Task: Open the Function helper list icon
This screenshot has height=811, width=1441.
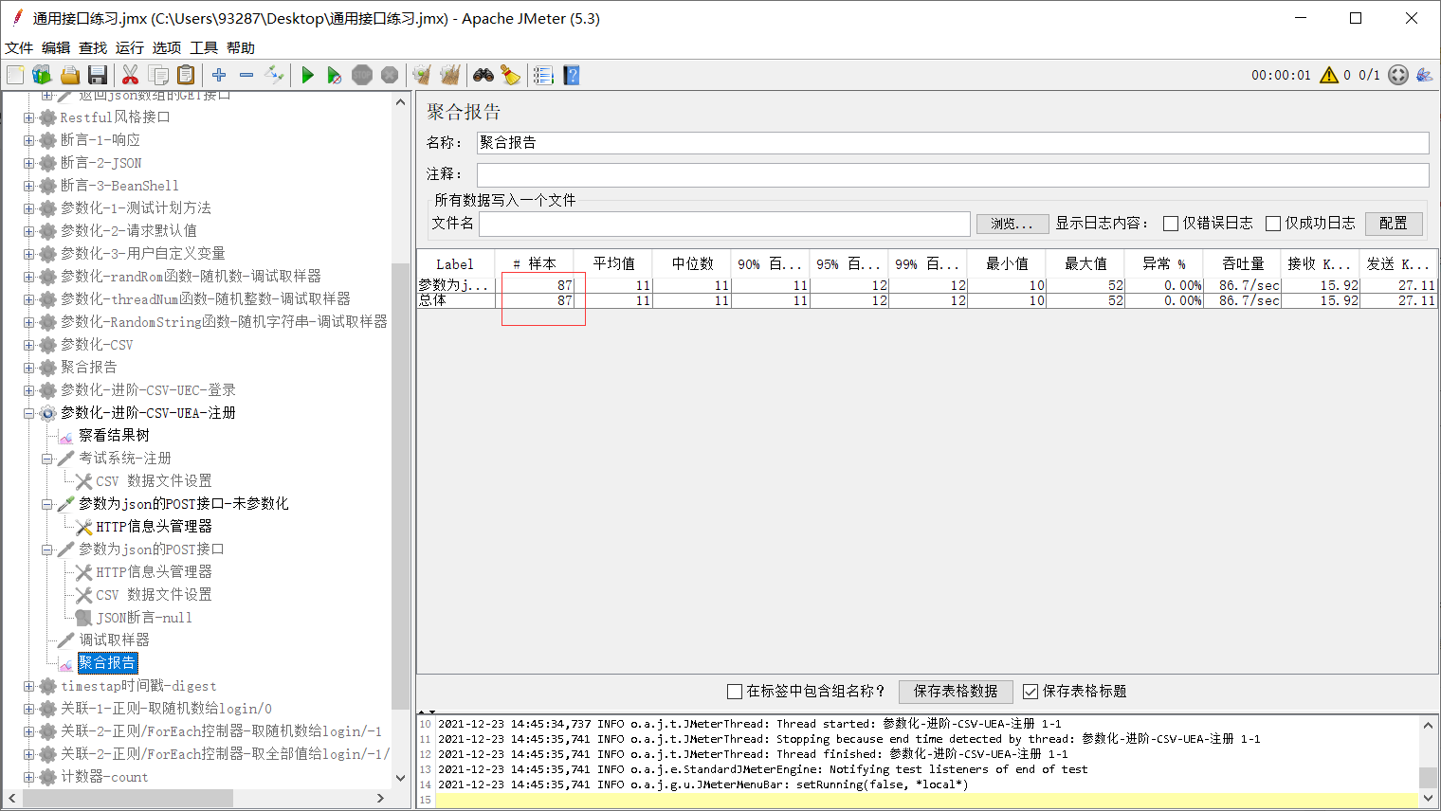Action: click(x=543, y=75)
